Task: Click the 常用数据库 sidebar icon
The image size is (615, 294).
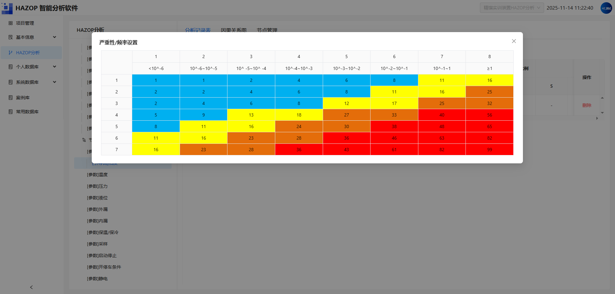Action: coord(11,112)
